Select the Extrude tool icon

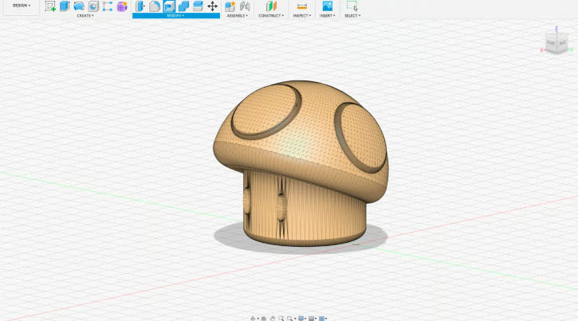(65, 6)
